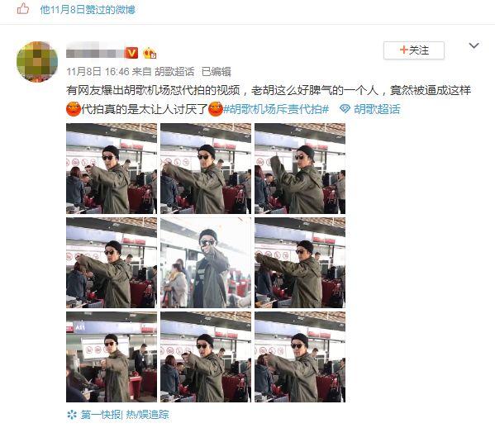Click the blurred username link
The width and height of the screenshot is (495, 428).
tap(94, 53)
